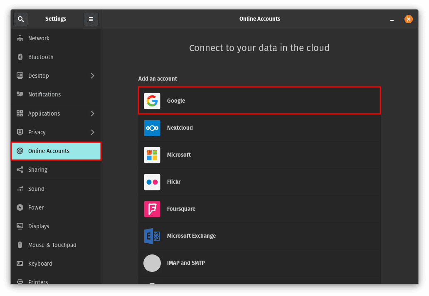Click the Displays icon in the sidebar

click(x=20, y=226)
